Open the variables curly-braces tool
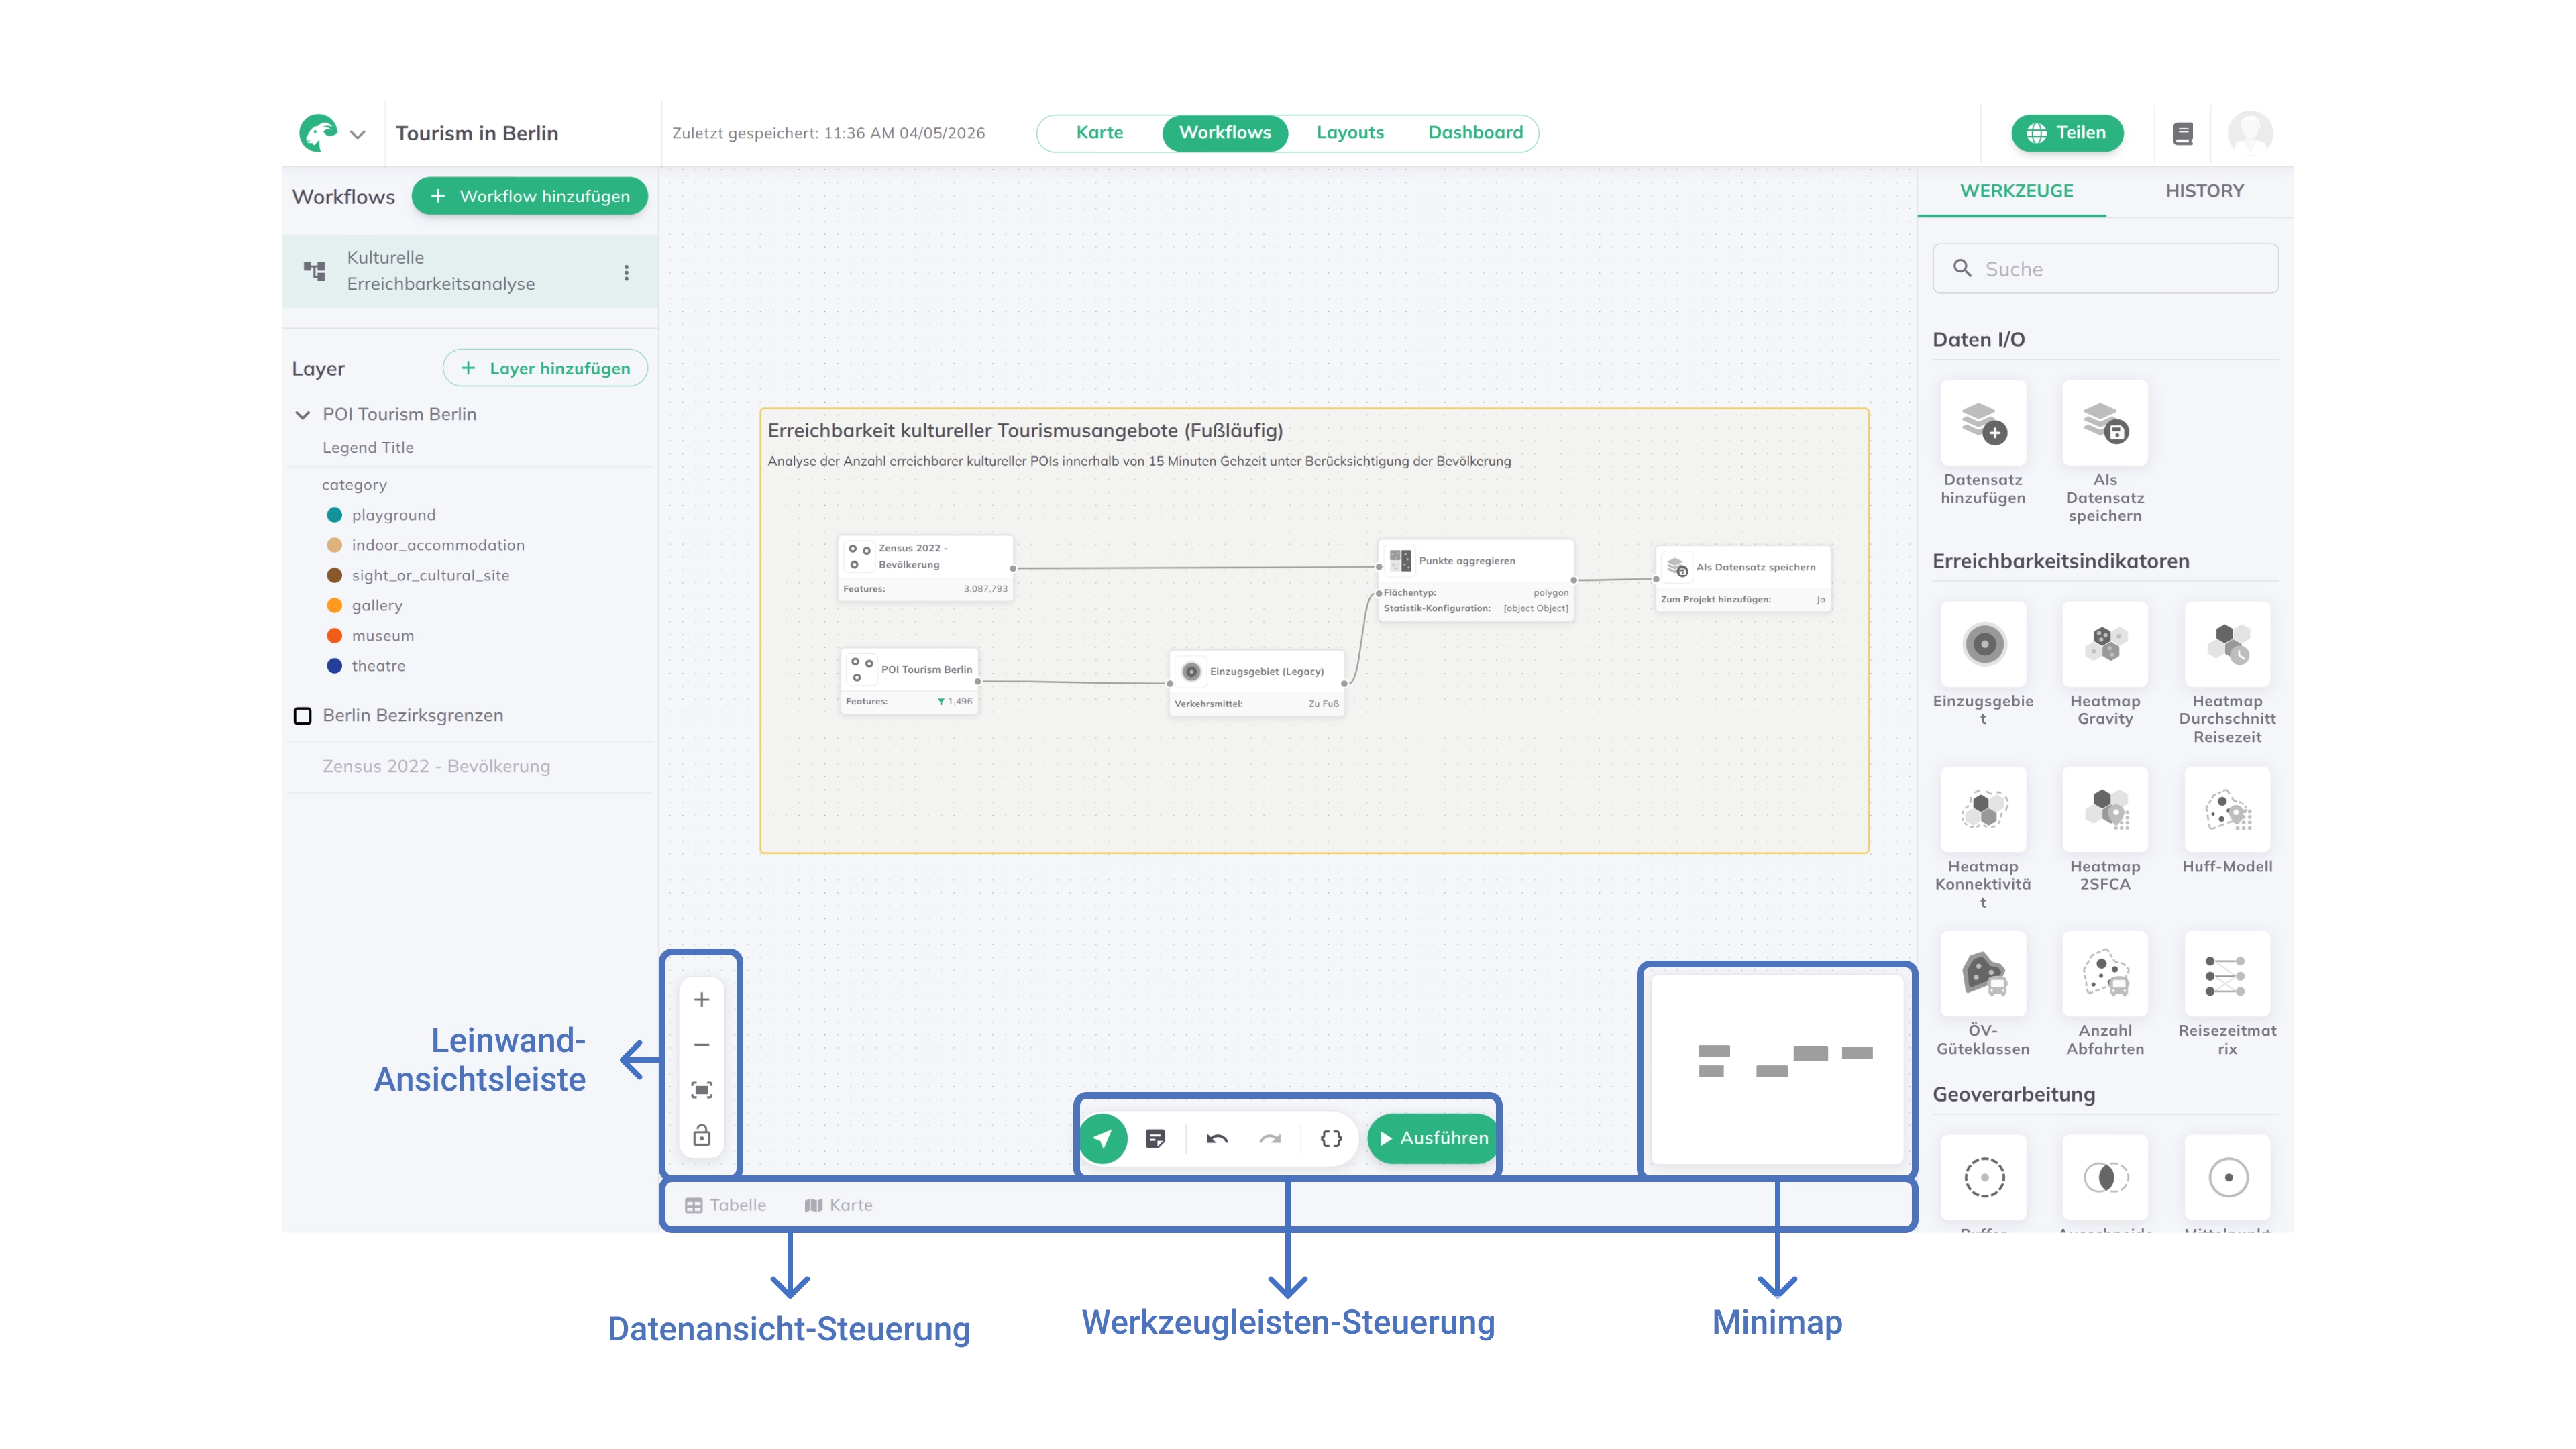This screenshot has width=2576, height=1449. [x=1331, y=1139]
